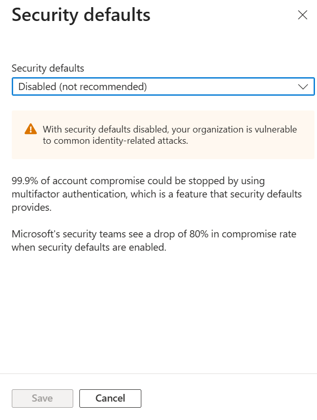Click the 'Security defaults' panel heading
The height and width of the screenshot is (420, 317).
point(81,15)
